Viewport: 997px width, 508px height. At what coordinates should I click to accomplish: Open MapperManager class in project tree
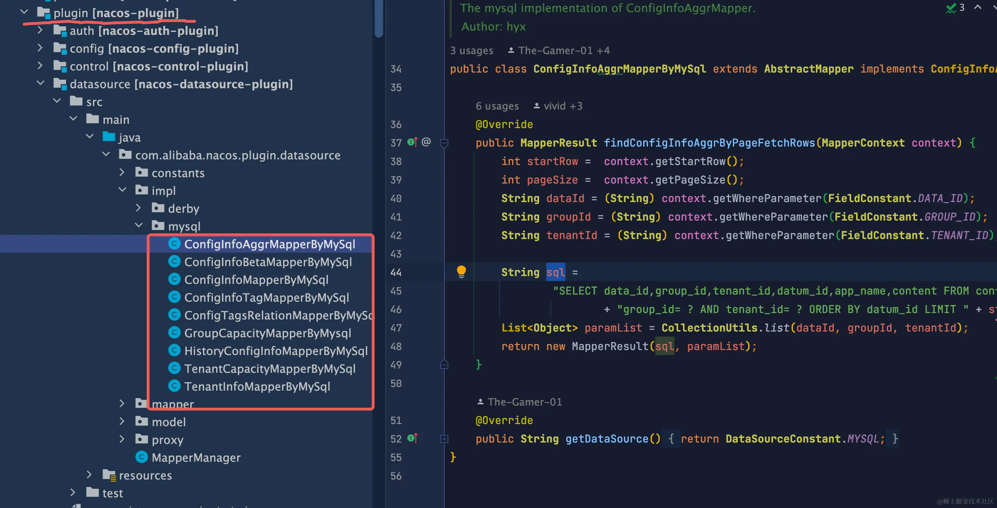(195, 457)
